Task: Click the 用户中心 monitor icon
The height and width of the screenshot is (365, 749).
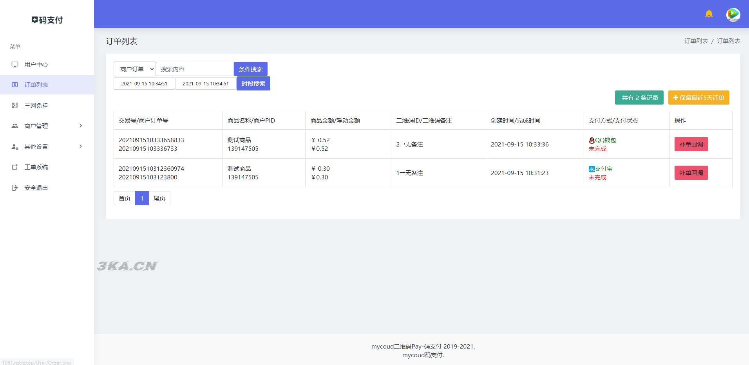Action: (15, 65)
